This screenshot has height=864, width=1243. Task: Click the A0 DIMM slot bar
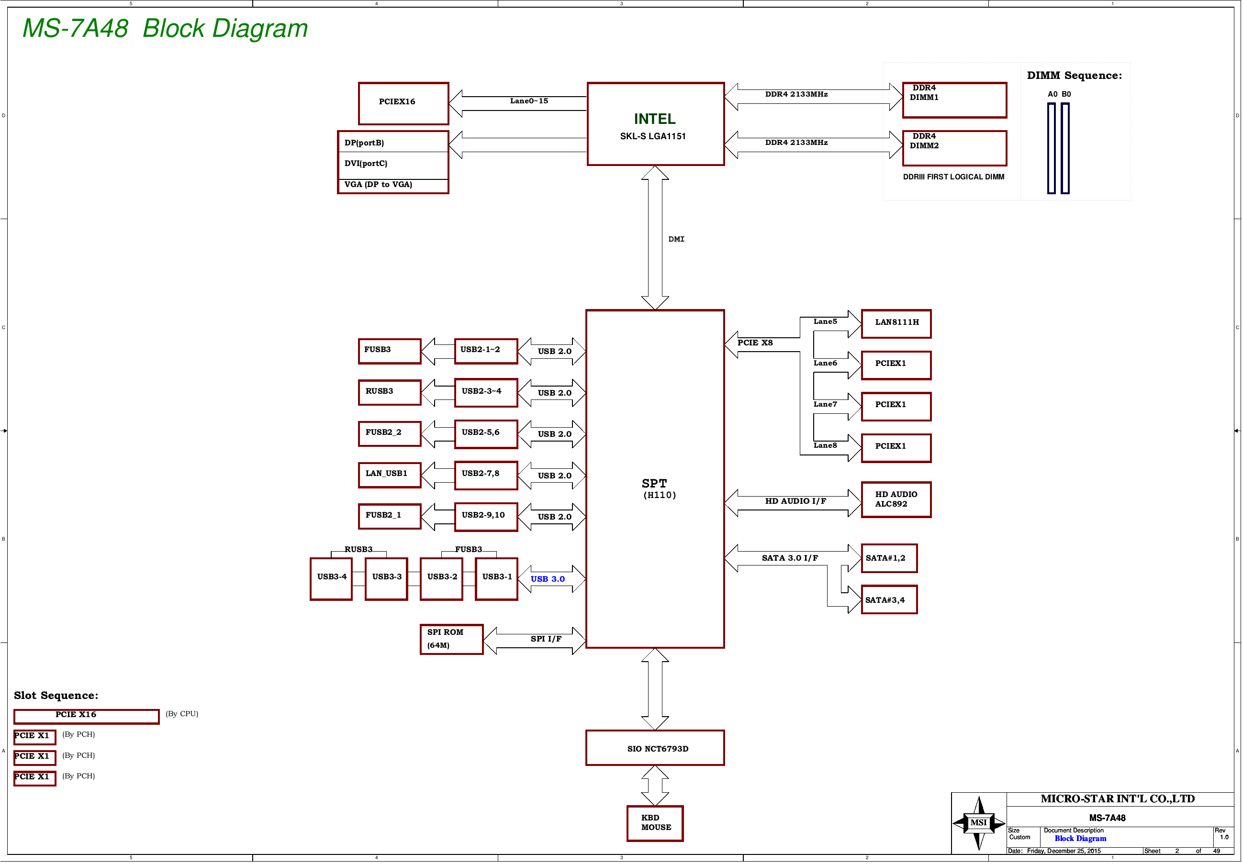(1052, 148)
